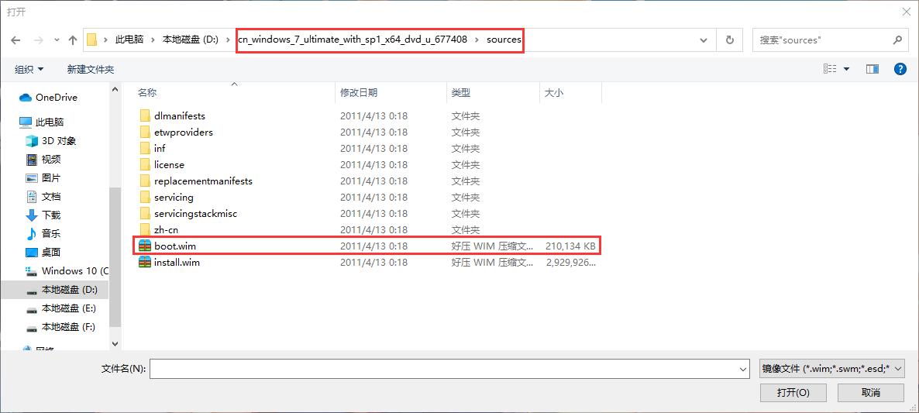Select 此电脑 in the navigation tree
The width and height of the screenshot is (919, 413).
pyautogui.click(x=42, y=122)
